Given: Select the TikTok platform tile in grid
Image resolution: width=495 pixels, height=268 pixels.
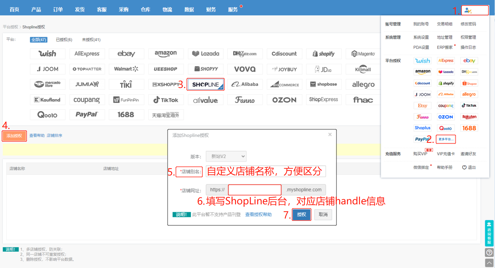Looking at the screenshot, I should [166, 100].
